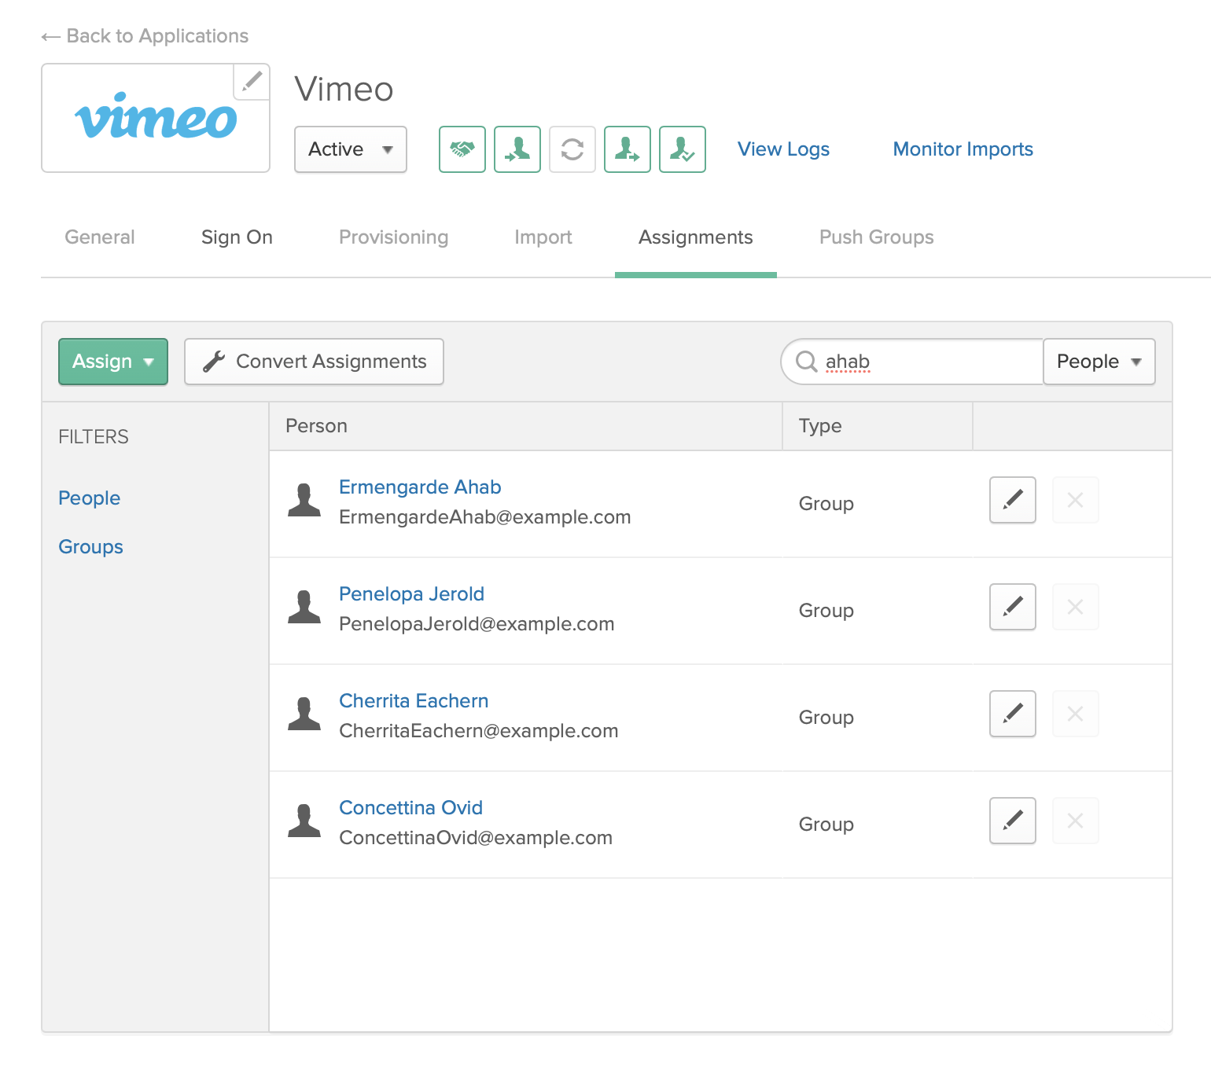Click the Convert Assignments button

314,362
